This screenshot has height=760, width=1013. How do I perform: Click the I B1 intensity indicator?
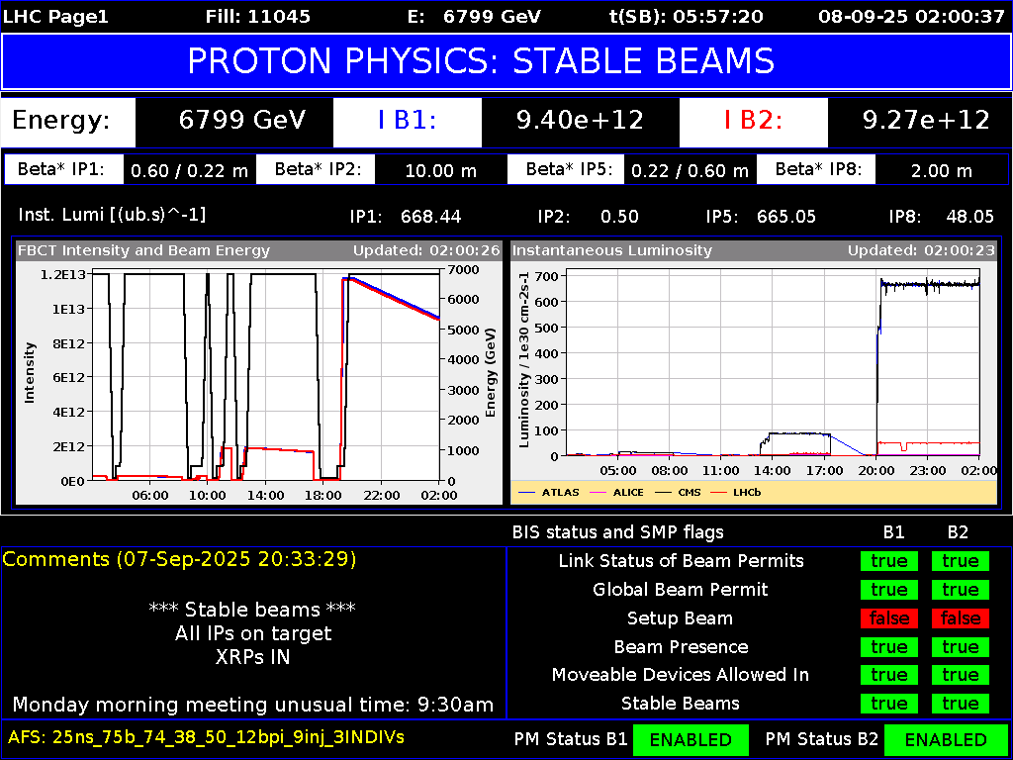(407, 121)
